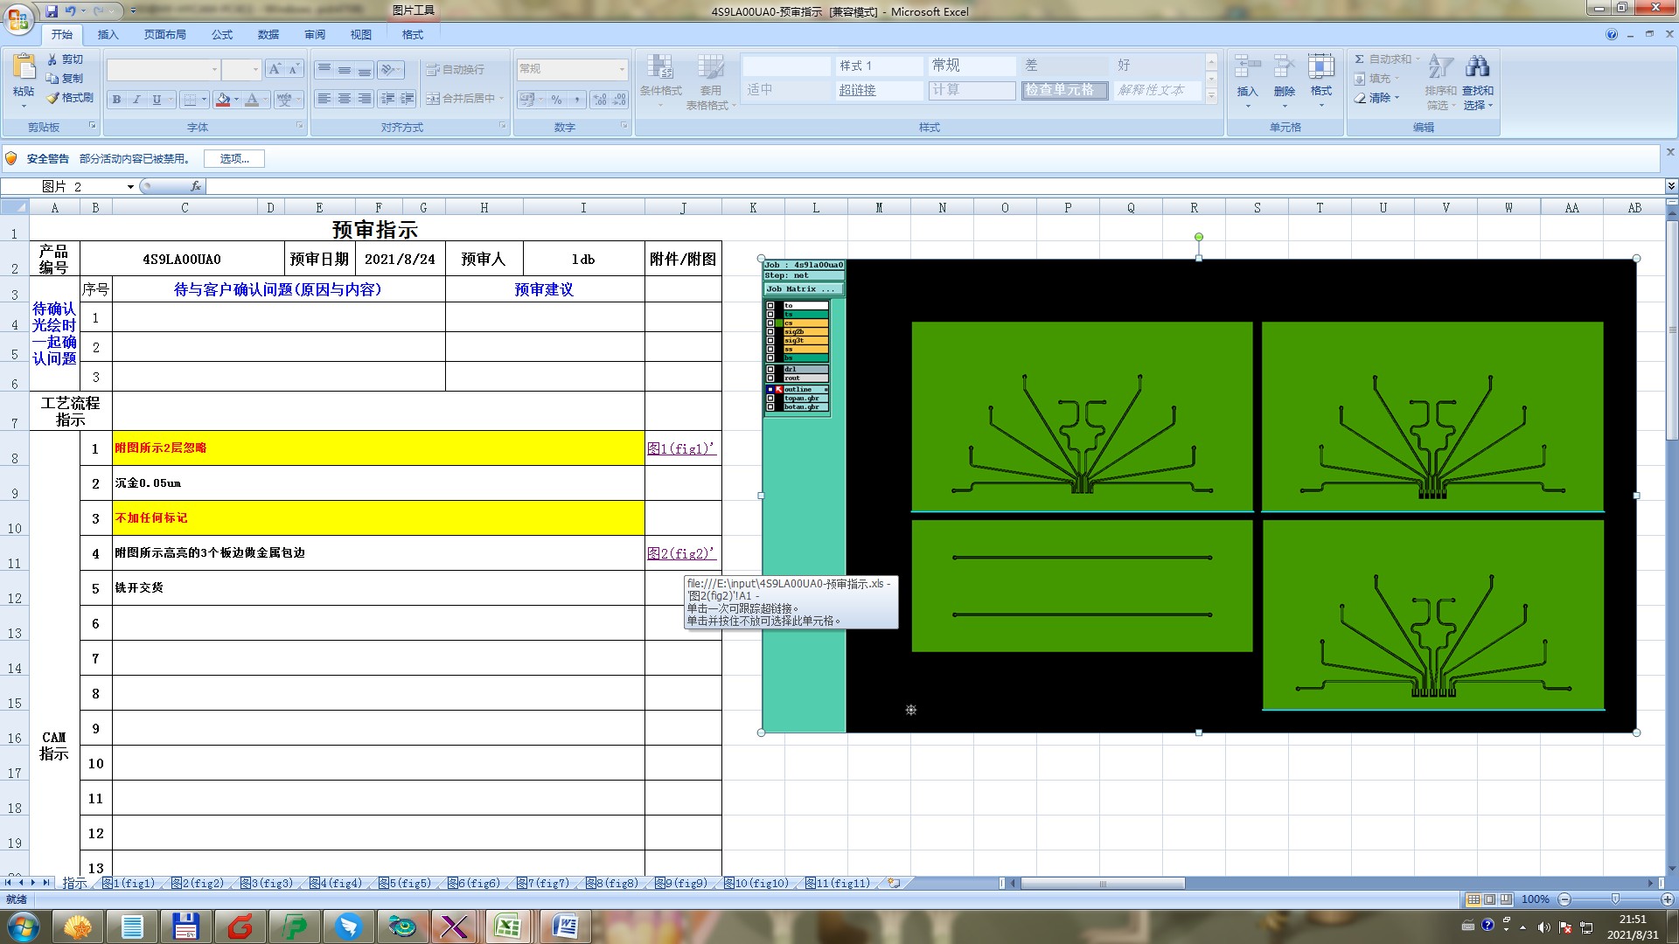Click the fill color paint bucket
Viewport: 1679px width, 944px height.
coord(223,100)
